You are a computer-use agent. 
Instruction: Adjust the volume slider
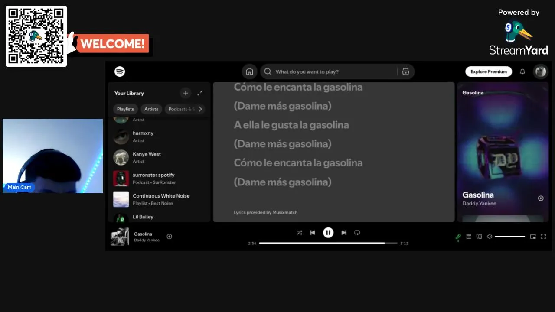click(510, 237)
